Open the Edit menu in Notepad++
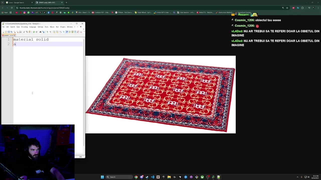The height and width of the screenshot is (180, 321). pos(7,27)
